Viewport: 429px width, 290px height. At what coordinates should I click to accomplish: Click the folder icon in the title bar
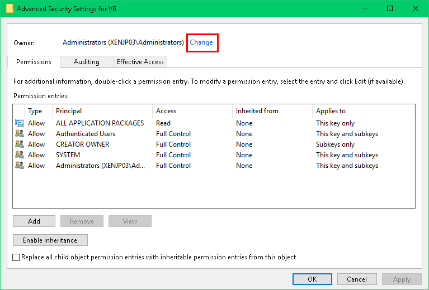click(10, 8)
